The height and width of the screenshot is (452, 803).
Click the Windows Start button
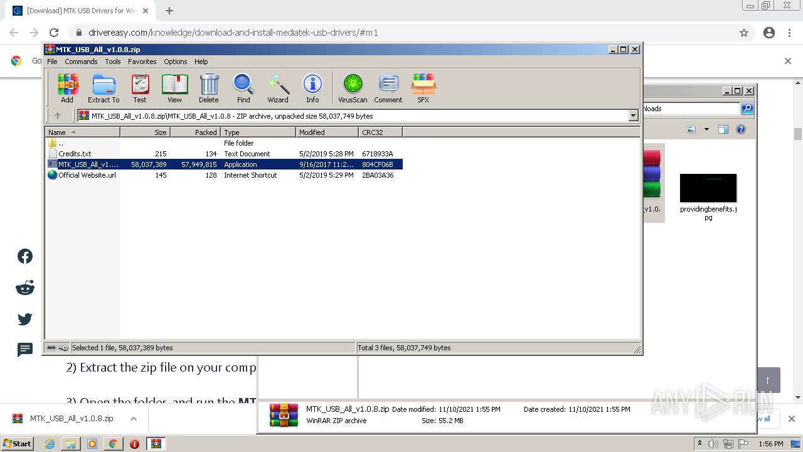[18, 444]
